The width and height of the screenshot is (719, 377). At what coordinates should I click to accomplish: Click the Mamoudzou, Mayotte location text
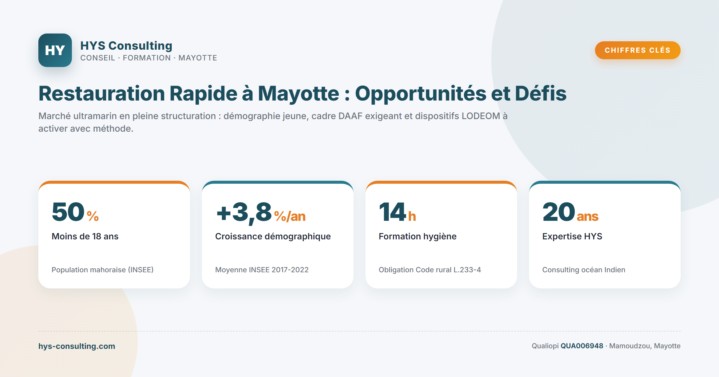[645, 346]
